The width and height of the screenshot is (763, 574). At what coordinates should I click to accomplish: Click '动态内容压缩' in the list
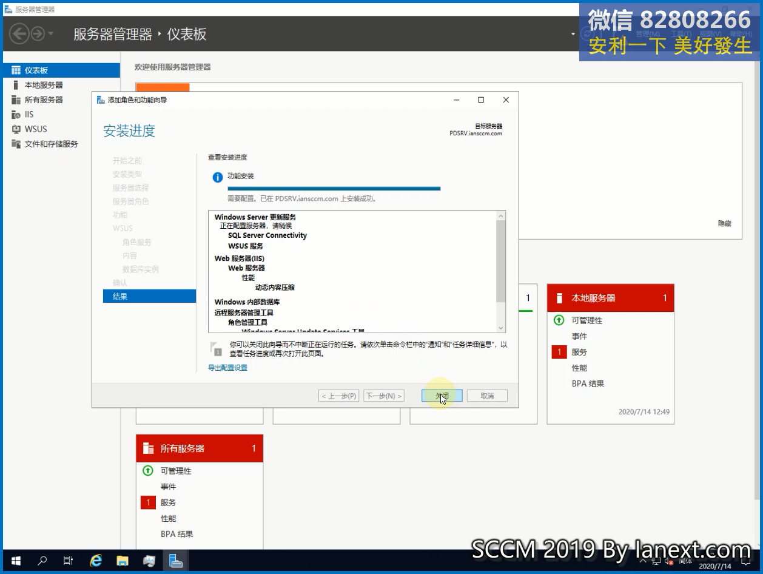[x=275, y=288]
